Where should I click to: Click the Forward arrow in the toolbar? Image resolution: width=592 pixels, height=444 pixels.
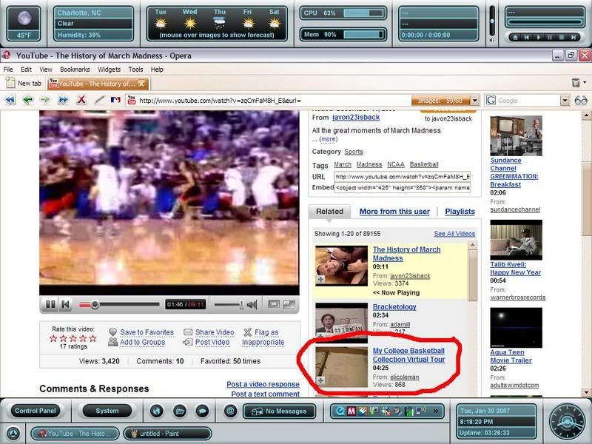45,100
